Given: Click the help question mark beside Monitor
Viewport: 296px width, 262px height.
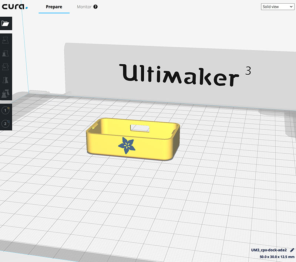Looking at the screenshot, I should (x=96, y=7).
